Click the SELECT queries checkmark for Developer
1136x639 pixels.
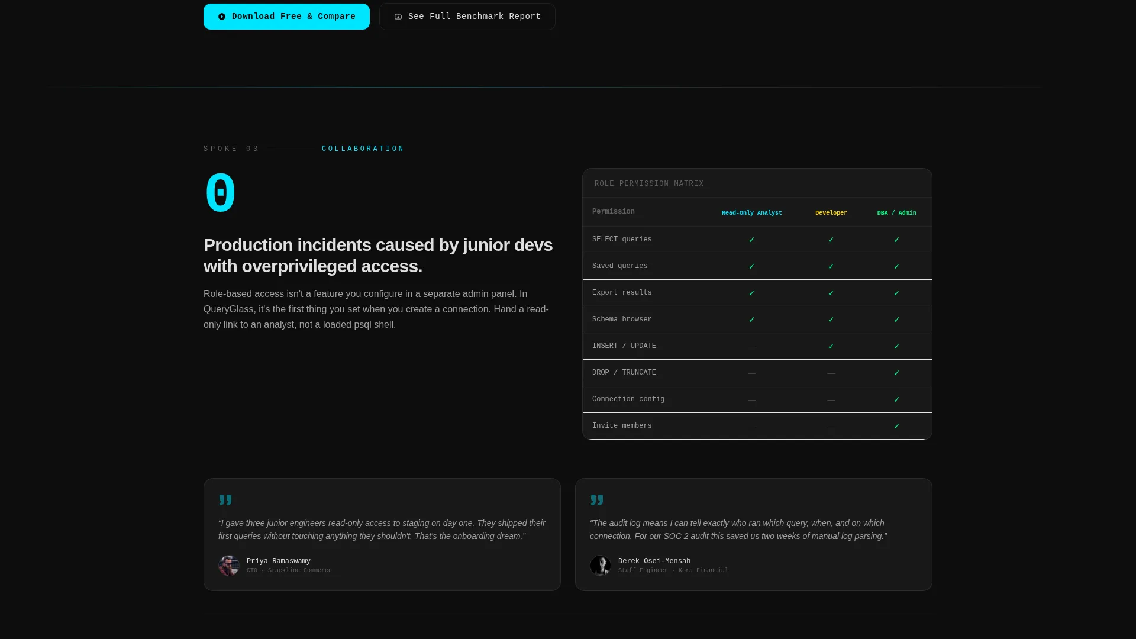click(831, 240)
